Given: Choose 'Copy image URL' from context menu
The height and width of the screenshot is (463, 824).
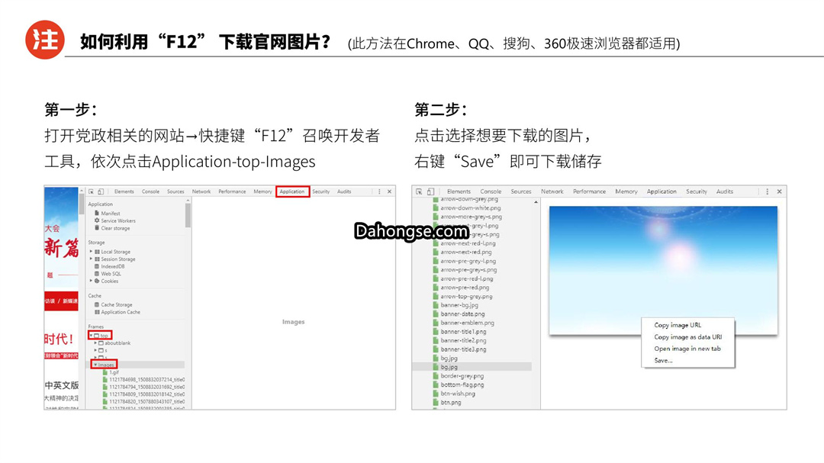Looking at the screenshot, I should click(x=678, y=325).
